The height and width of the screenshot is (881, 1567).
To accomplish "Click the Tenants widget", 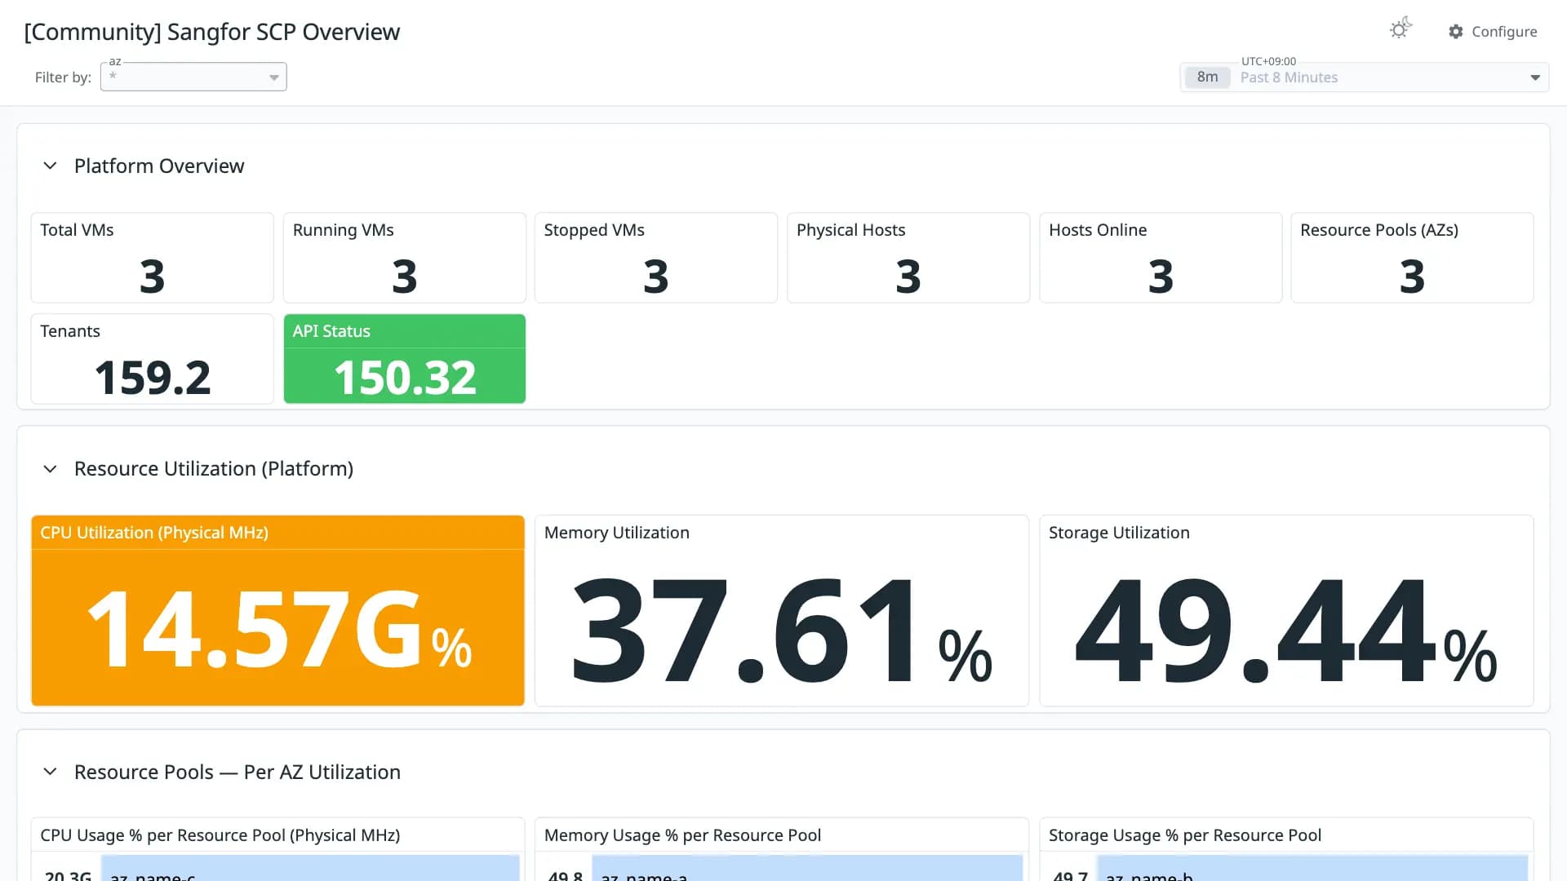I will click(152, 359).
